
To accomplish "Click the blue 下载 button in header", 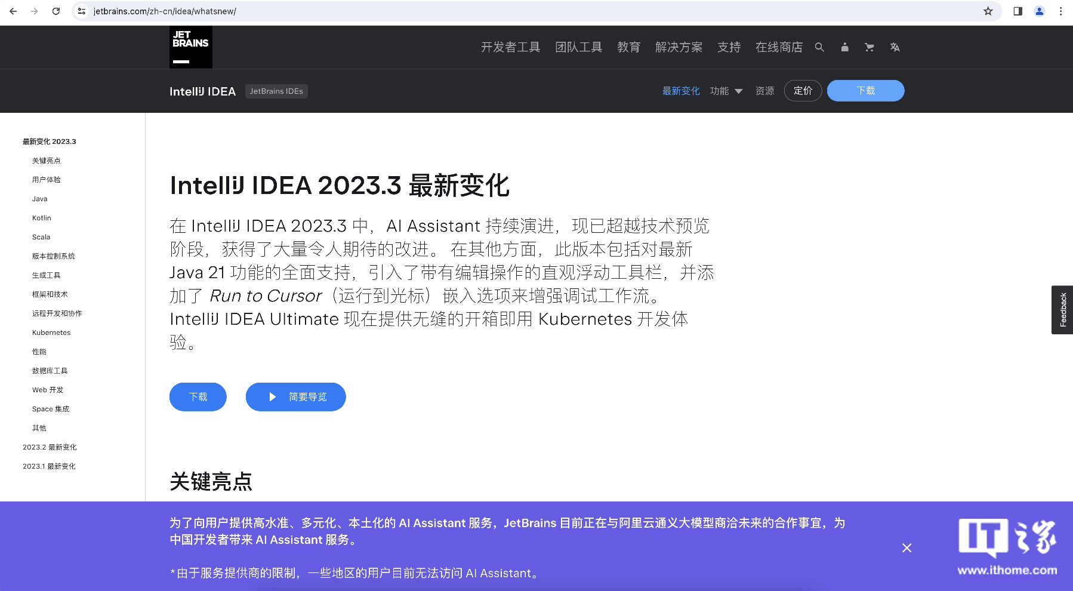I will 865,91.
